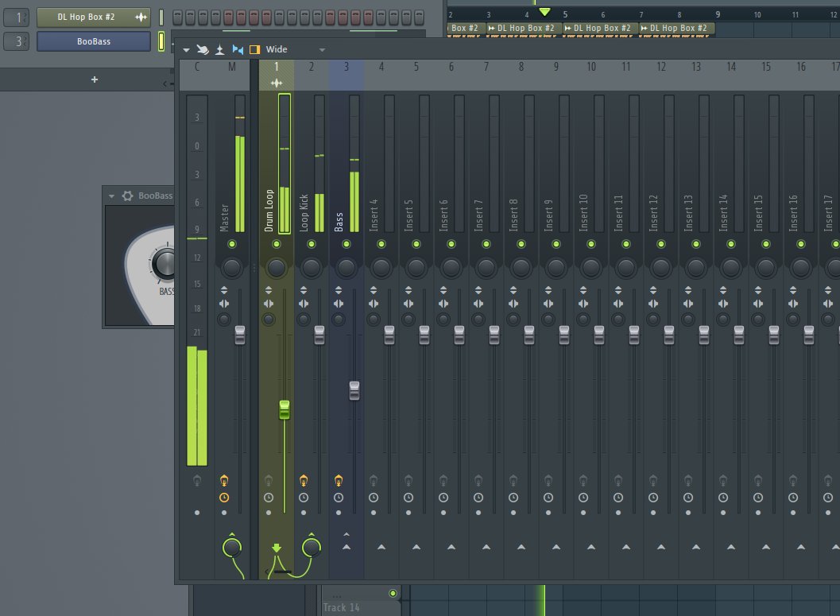Viewport: 840px width, 616px height.
Task: Disarm recording on the Loop Kick track
Action: [304, 480]
